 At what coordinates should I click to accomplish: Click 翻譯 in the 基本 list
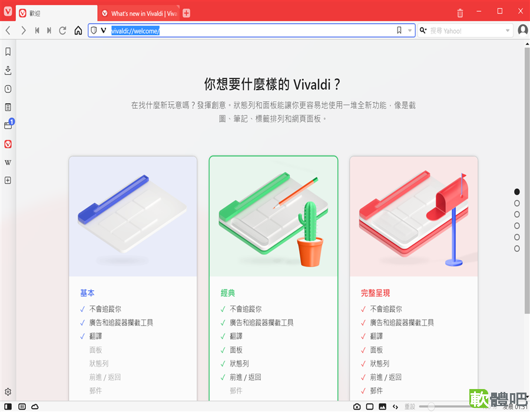(x=95, y=336)
